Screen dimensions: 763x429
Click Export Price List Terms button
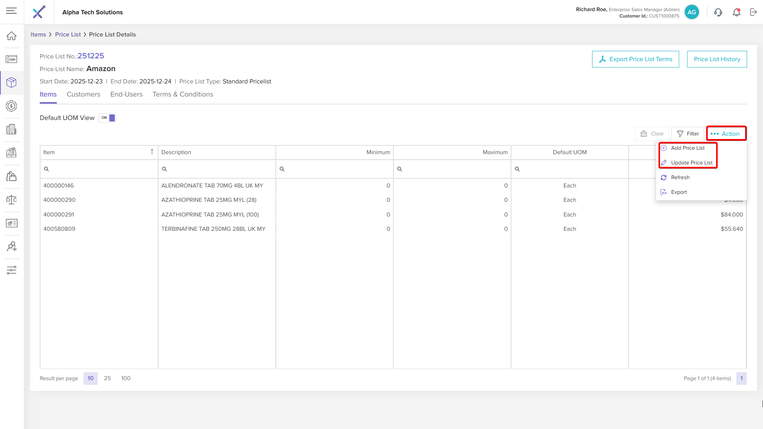point(635,59)
